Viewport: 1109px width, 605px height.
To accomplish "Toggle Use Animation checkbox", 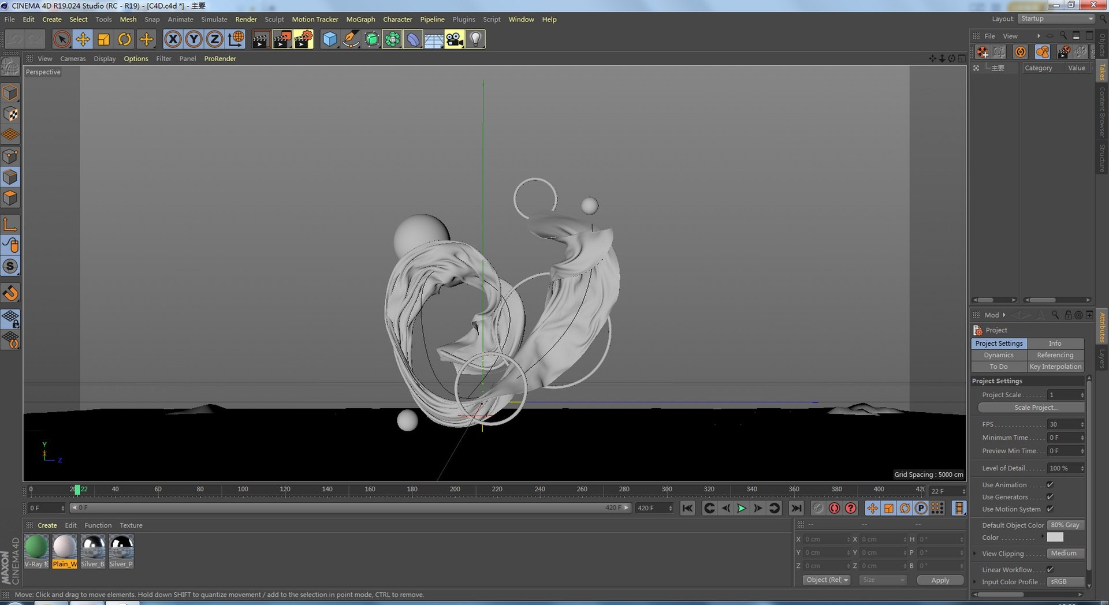I will pyautogui.click(x=1050, y=485).
